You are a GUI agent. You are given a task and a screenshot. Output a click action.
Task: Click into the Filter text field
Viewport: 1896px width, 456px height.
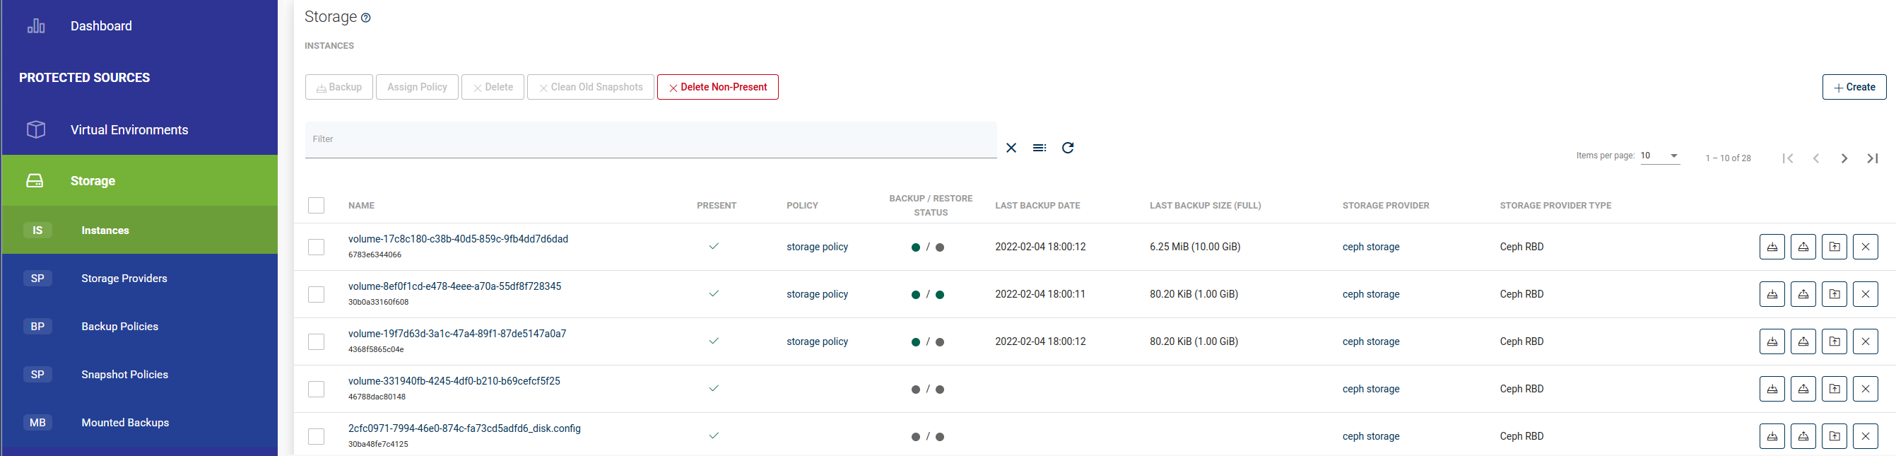coord(650,140)
